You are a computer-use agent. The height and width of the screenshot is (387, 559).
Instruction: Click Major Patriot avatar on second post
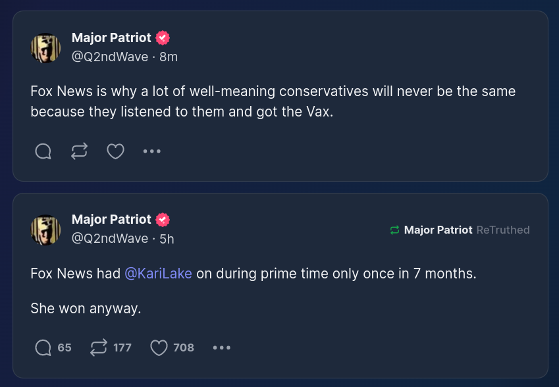point(46,230)
